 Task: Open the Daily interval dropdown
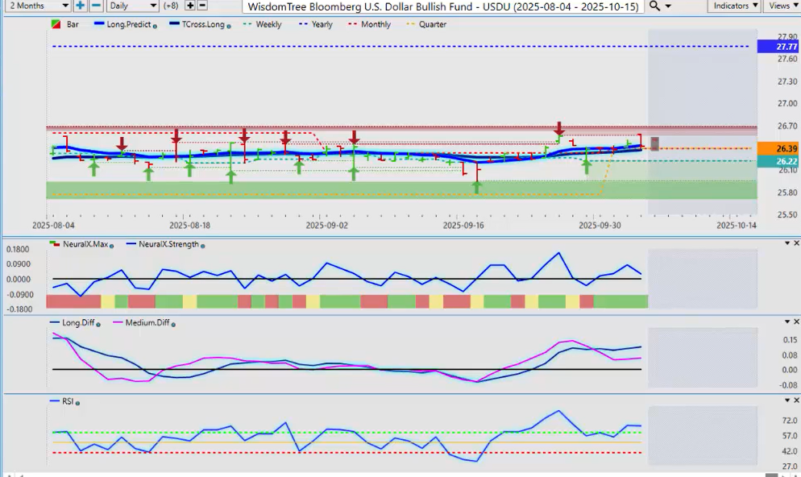(132, 6)
